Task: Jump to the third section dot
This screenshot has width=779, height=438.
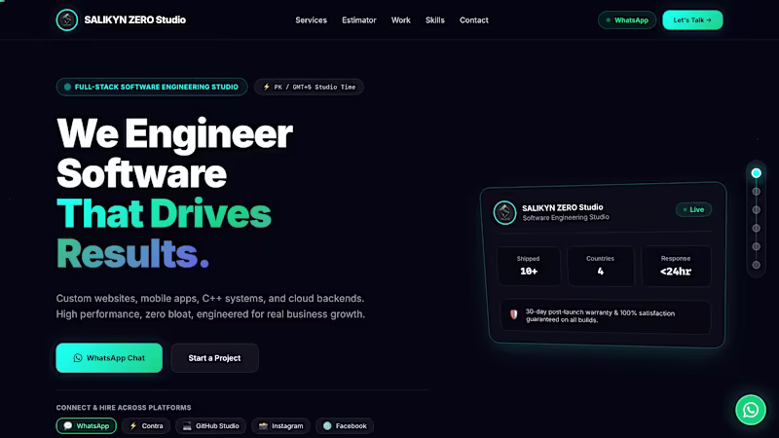Action: point(757,209)
